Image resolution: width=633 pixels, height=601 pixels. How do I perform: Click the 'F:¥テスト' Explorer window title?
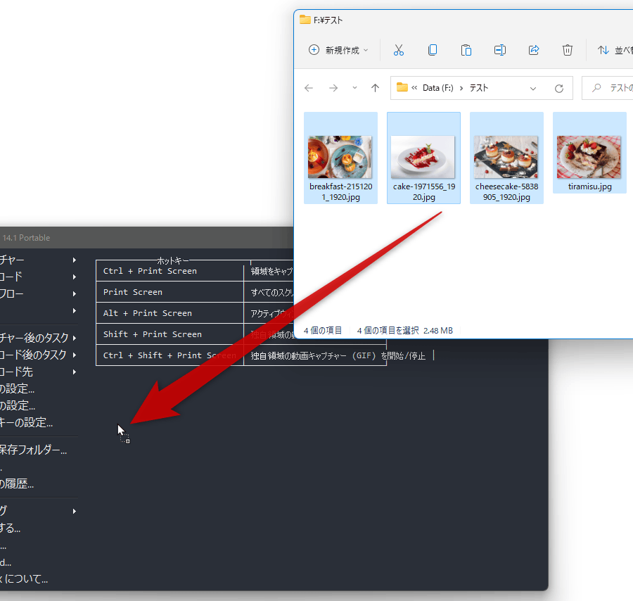(x=328, y=20)
